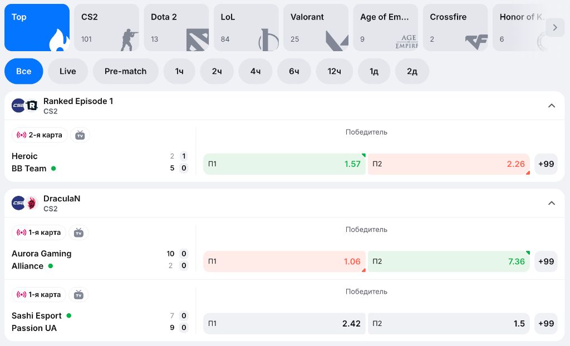Select the Top category with flame icon
570x346 pixels.
pyautogui.click(x=37, y=27)
